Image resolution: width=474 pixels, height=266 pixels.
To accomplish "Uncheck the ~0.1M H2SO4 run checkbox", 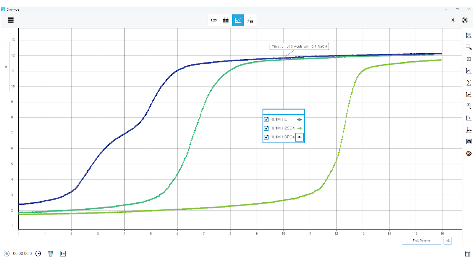I will [x=266, y=128].
